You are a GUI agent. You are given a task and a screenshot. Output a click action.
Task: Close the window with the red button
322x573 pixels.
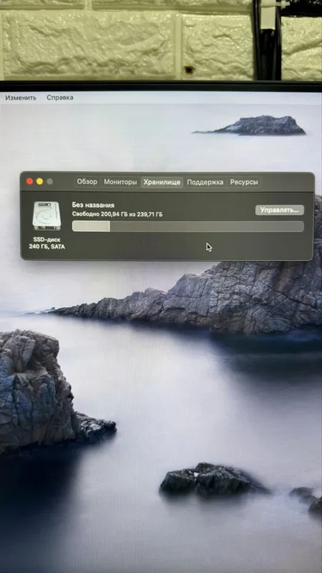point(29,182)
